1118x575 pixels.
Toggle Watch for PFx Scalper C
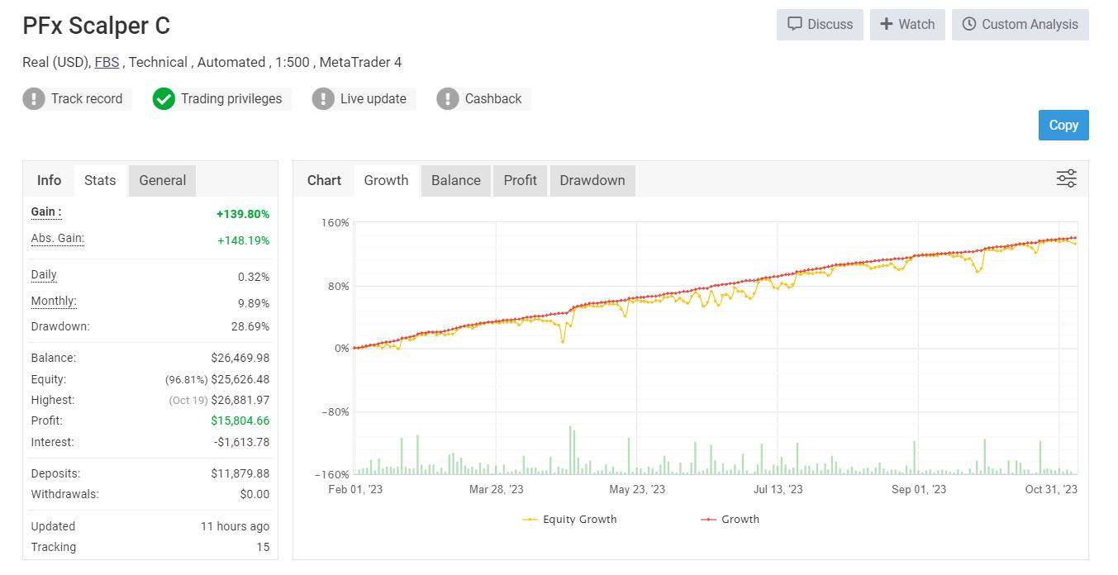(x=907, y=24)
